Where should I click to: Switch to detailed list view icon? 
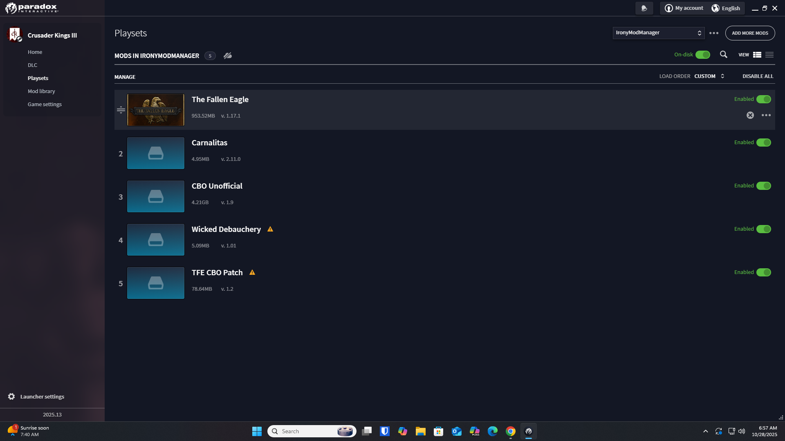(x=757, y=55)
